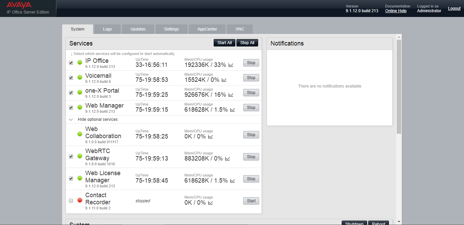Open usage graph icon for WebRTC Gateway
This screenshot has height=225, width=464.
tap(227, 158)
